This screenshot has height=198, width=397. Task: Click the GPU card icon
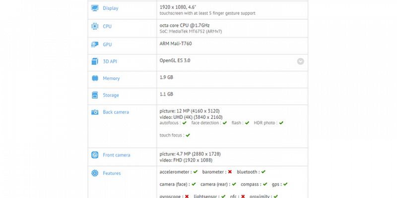94,45
